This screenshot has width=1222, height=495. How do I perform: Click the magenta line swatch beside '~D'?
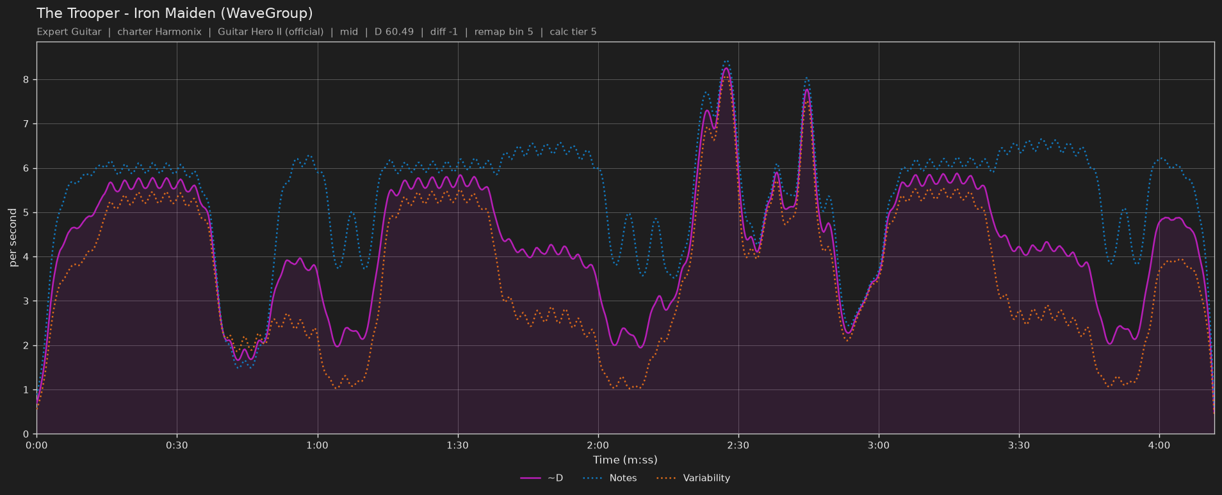pyautogui.click(x=530, y=478)
